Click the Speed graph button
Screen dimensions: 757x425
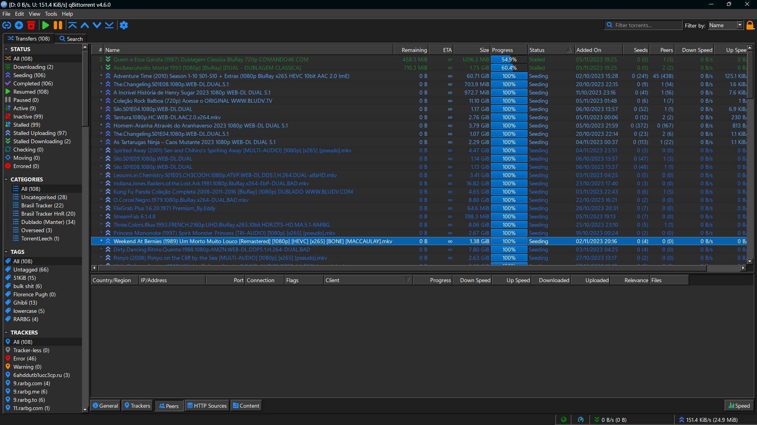(x=739, y=406)
